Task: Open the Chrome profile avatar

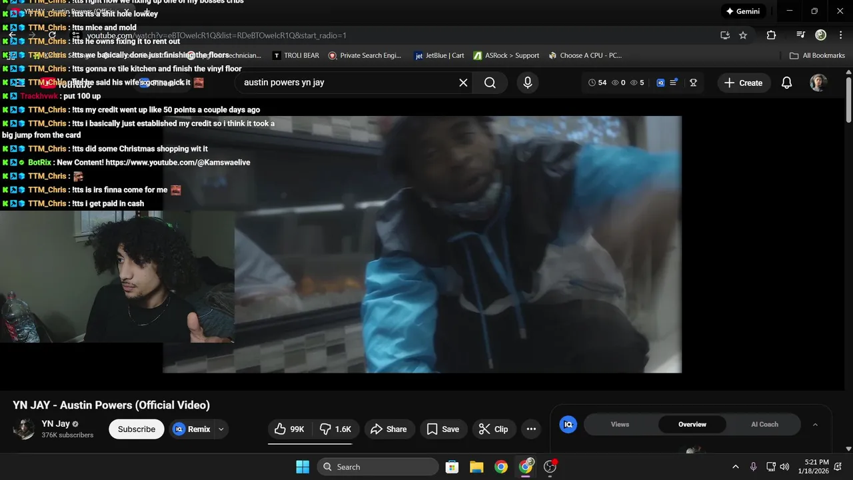Action: click(820, 35)
